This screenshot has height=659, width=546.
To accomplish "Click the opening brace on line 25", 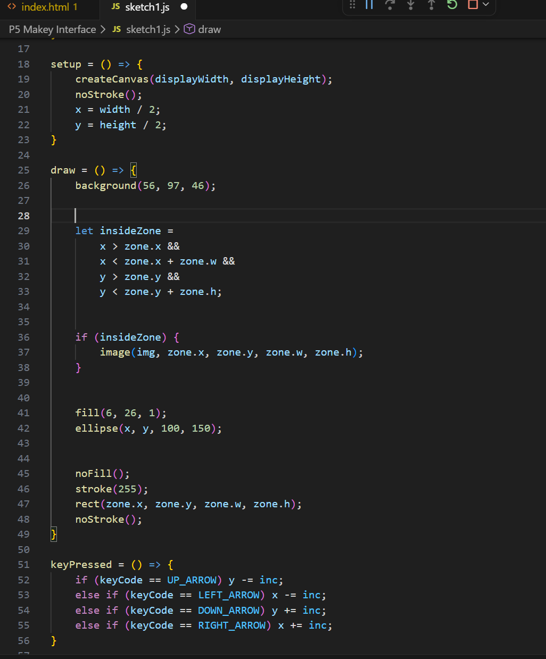I will [134, 170].
